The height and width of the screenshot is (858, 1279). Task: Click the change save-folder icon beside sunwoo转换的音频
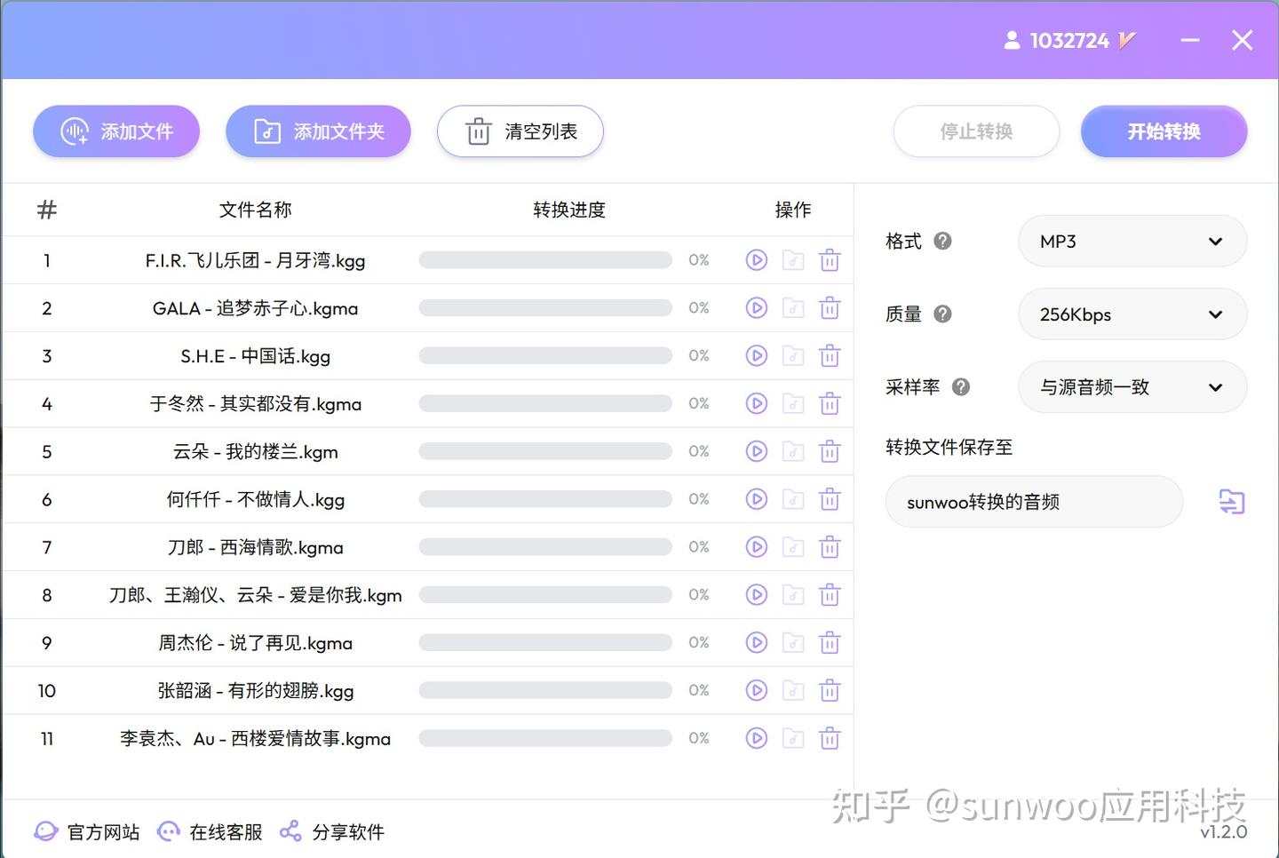[1232, 502]
